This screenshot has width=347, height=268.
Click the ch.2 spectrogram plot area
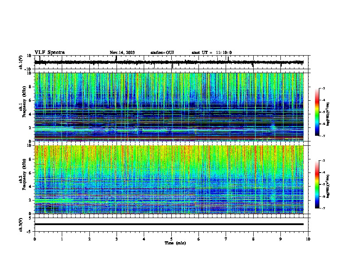click(169, 180)
